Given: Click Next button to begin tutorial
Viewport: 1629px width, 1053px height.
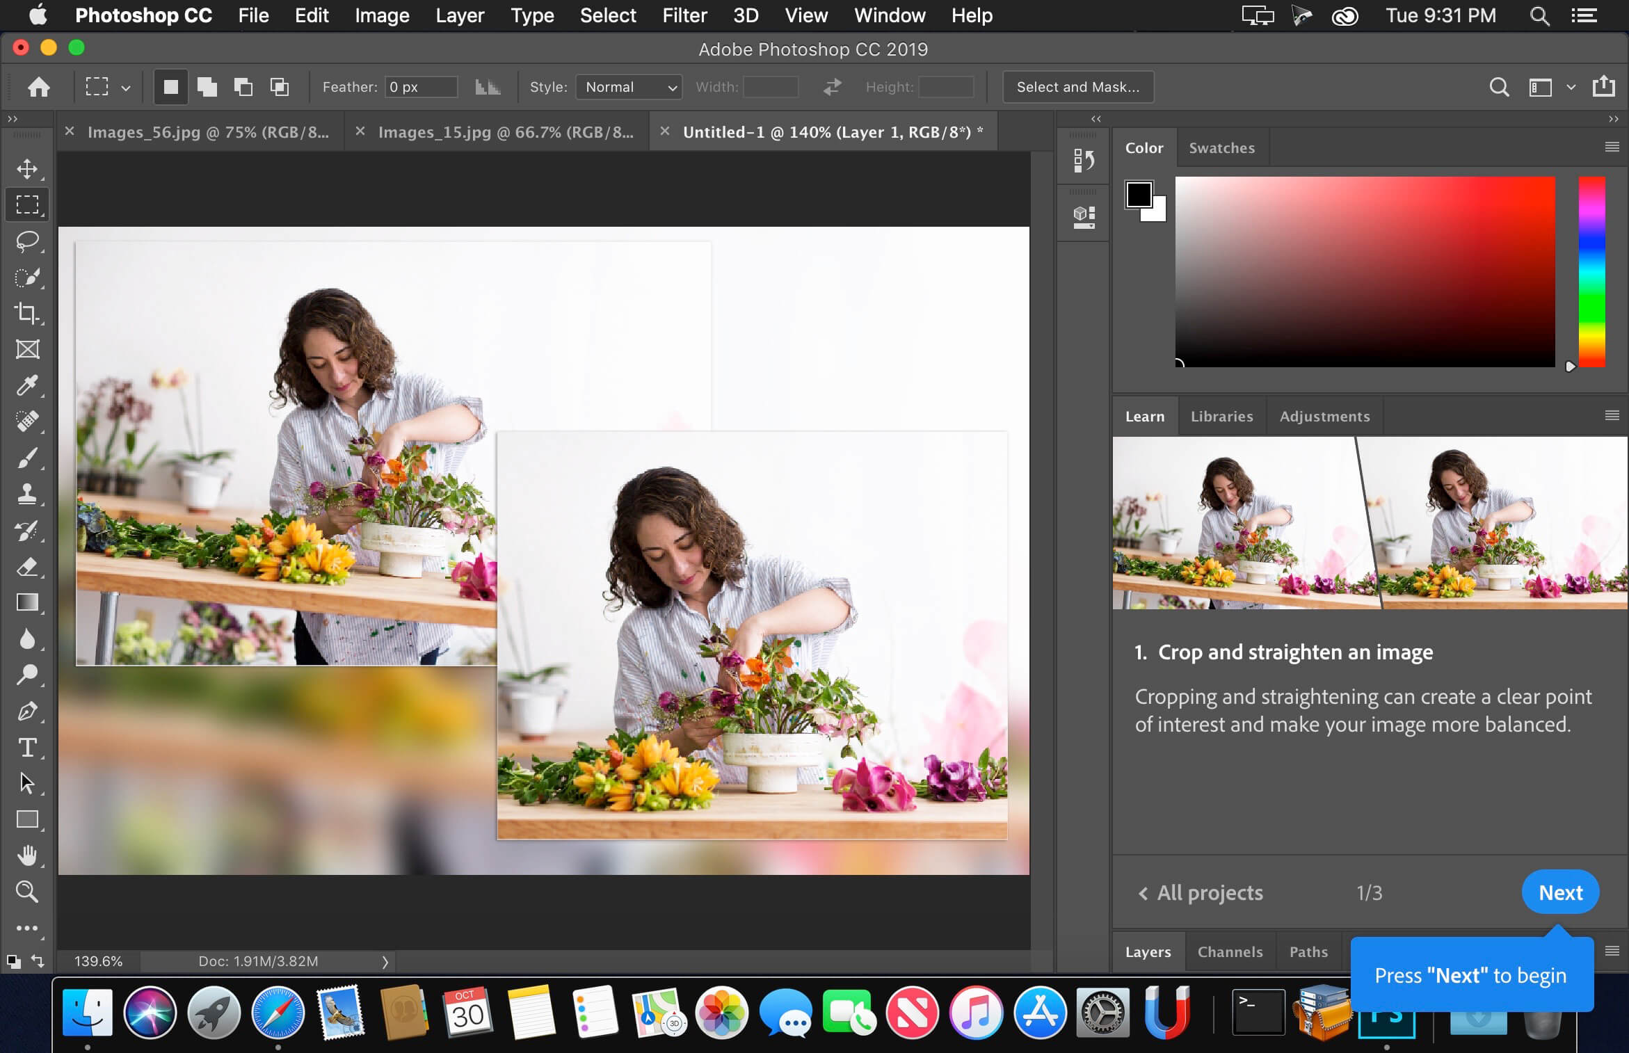Looking at the screenshot, I should click(1560, 893).
